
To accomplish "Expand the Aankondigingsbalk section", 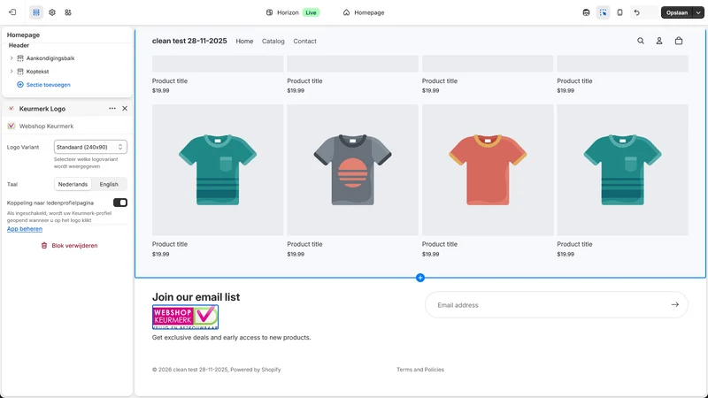I will pos(12,58).
